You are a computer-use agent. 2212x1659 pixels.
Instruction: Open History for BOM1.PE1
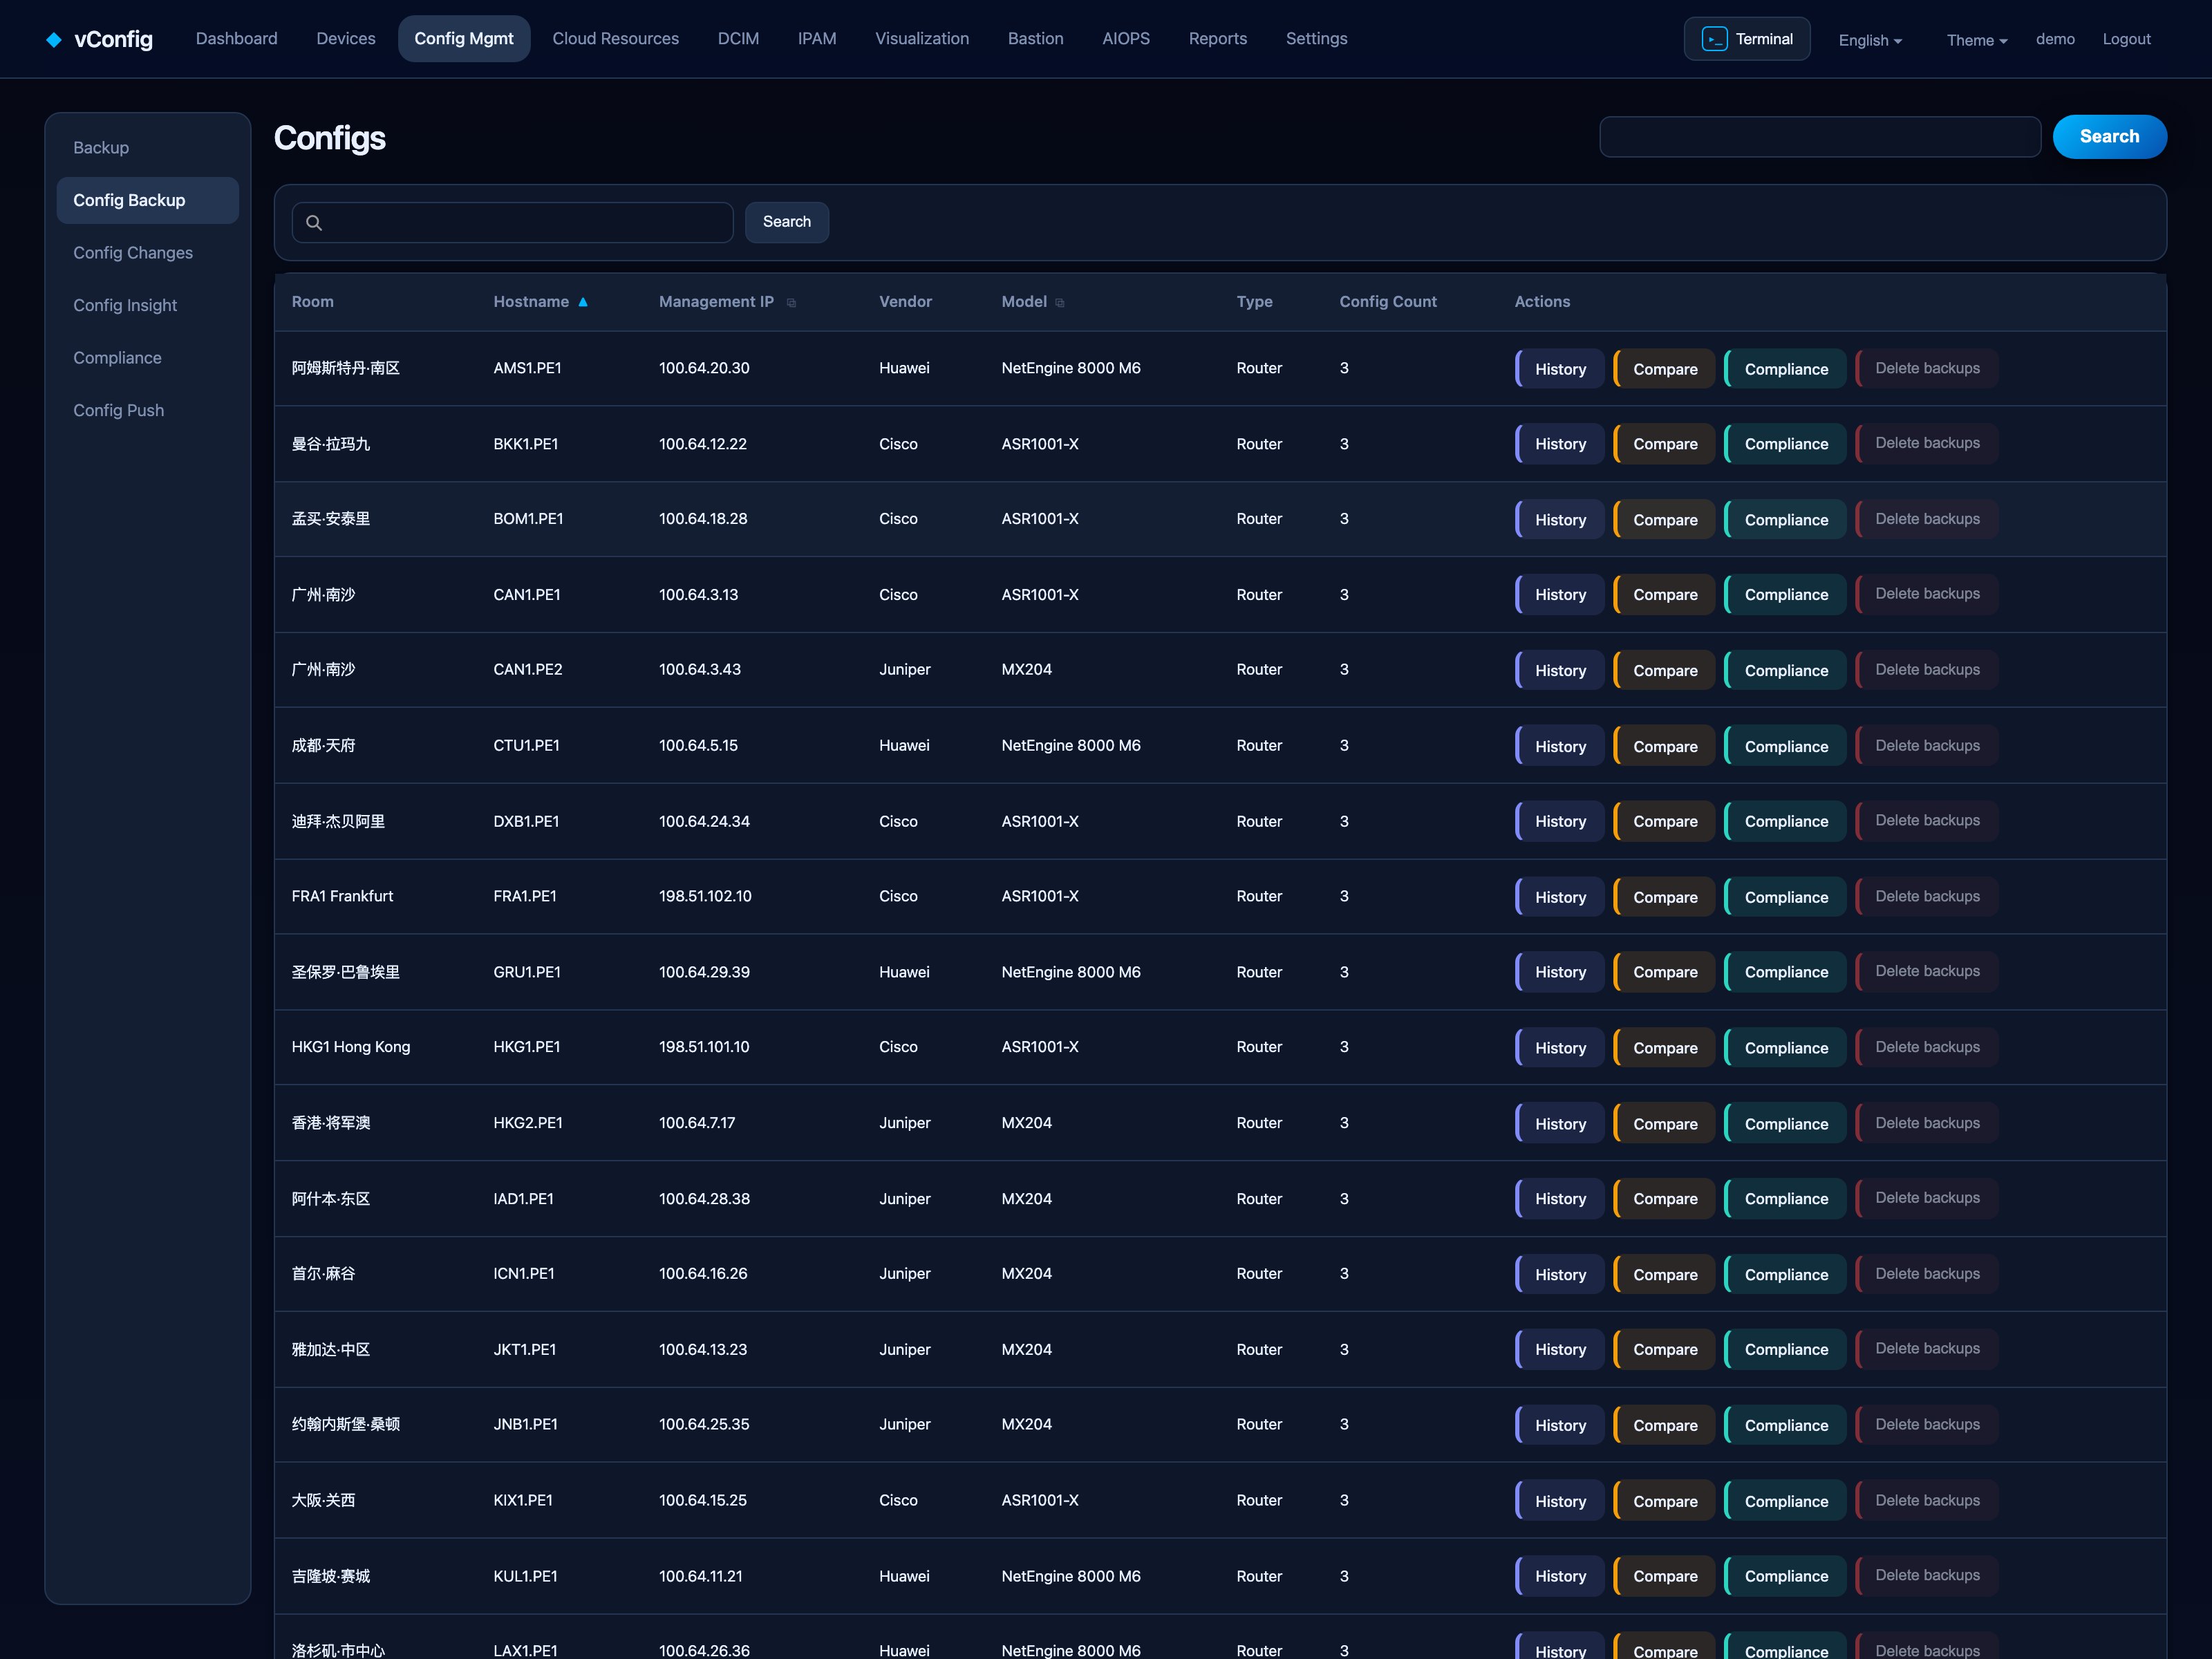[x=1559, y=520]
